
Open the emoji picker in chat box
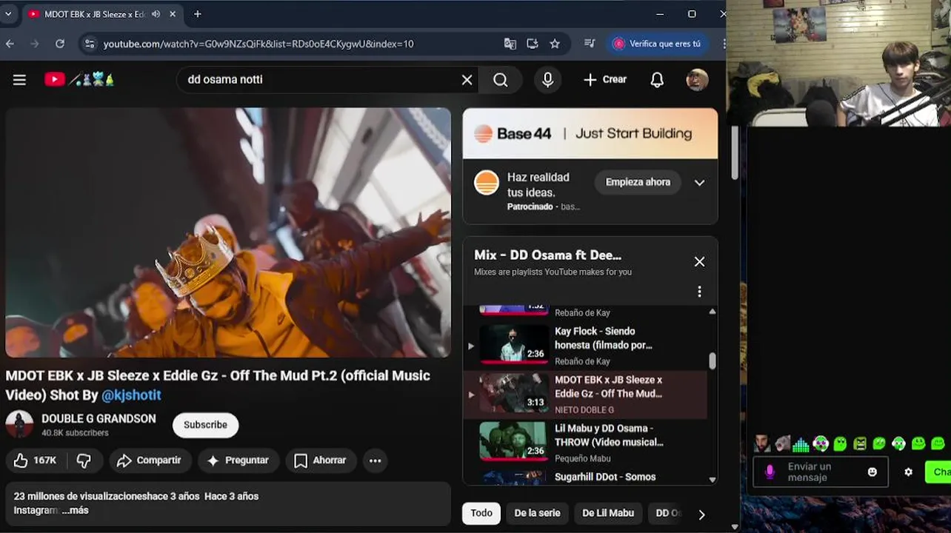[872, 472]
